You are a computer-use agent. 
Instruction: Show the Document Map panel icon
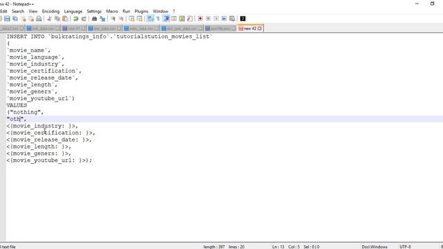pyautogui.click(x=182, y=19)
